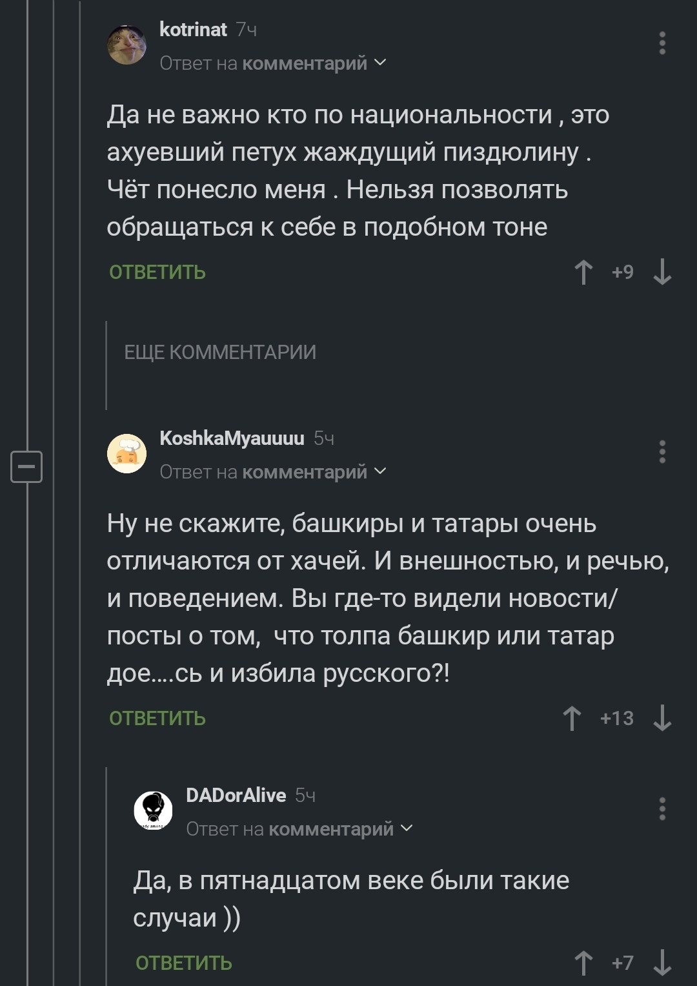This screenshot has height=986, width=697.
Task: Upvote DADorAlive's comment
Action: click(x=583, y=963)
